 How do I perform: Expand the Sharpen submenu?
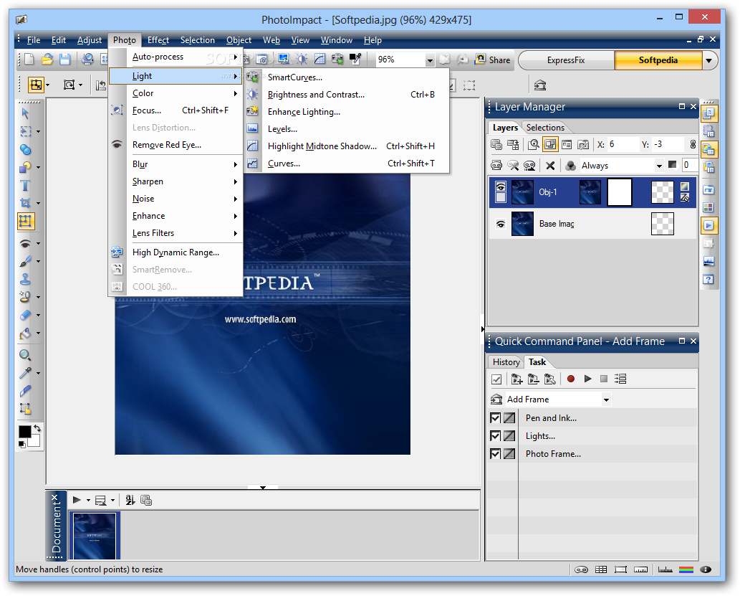(x=176, y=181)
